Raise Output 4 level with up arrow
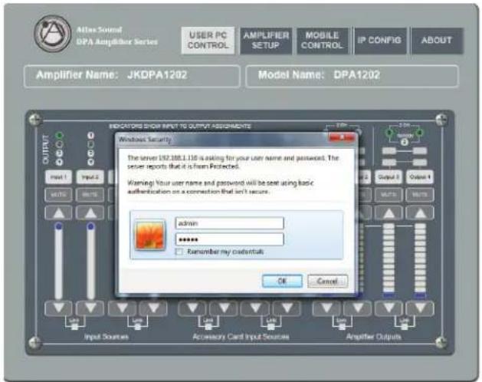 click(420, 212)
